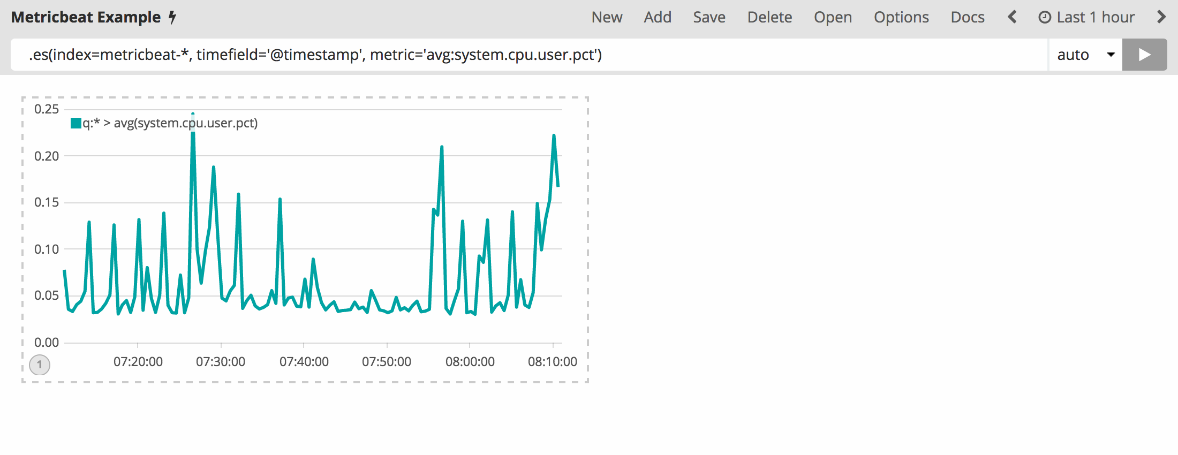Click the 07:40:00 tick label on the x-axis
Image resolution: width=1178 pixels, height=455 pixels.
[x=304, y=362]
